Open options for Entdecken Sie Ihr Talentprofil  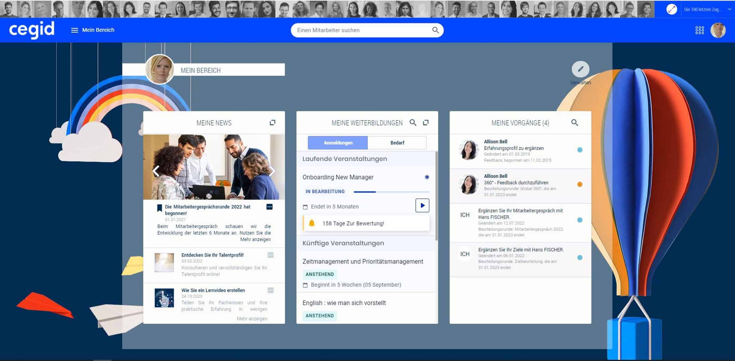[x=271, y=255]
